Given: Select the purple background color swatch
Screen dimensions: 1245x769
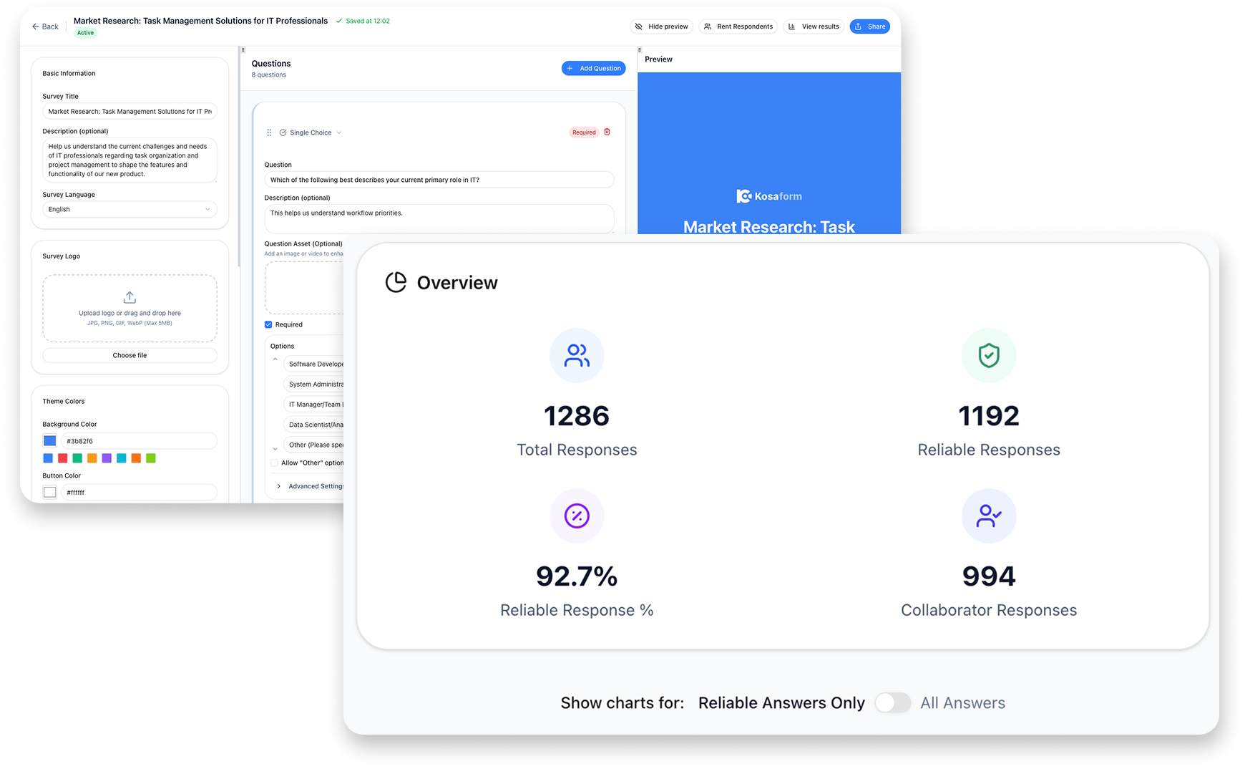Looking at the screenshot, I should [107, 458].
